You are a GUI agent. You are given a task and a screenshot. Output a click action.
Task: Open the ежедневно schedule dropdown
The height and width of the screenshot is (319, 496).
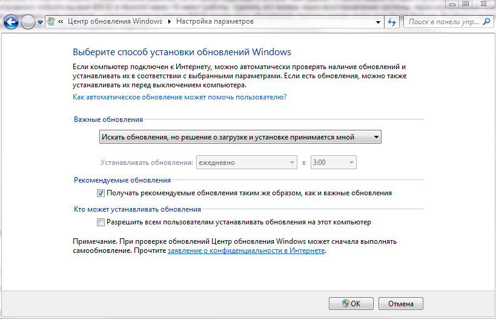246,162
